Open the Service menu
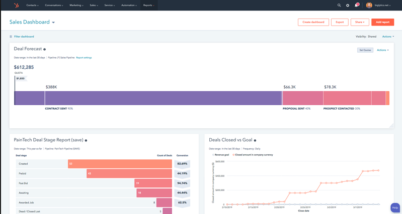402x214 pixels. (x=110, y=6)
